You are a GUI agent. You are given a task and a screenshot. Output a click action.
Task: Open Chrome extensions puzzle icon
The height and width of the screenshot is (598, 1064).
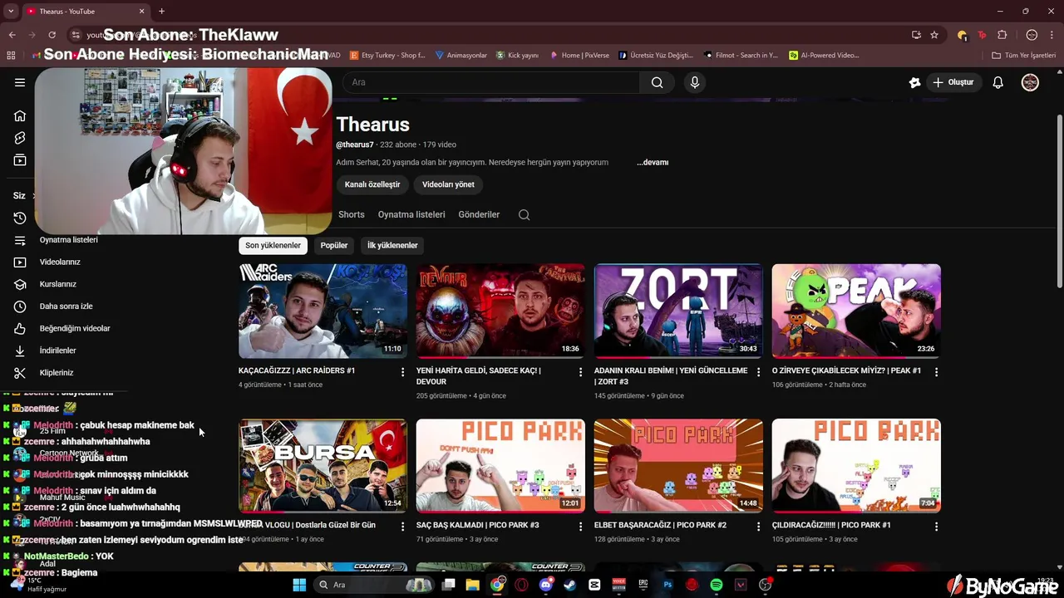coord(1002,35)
